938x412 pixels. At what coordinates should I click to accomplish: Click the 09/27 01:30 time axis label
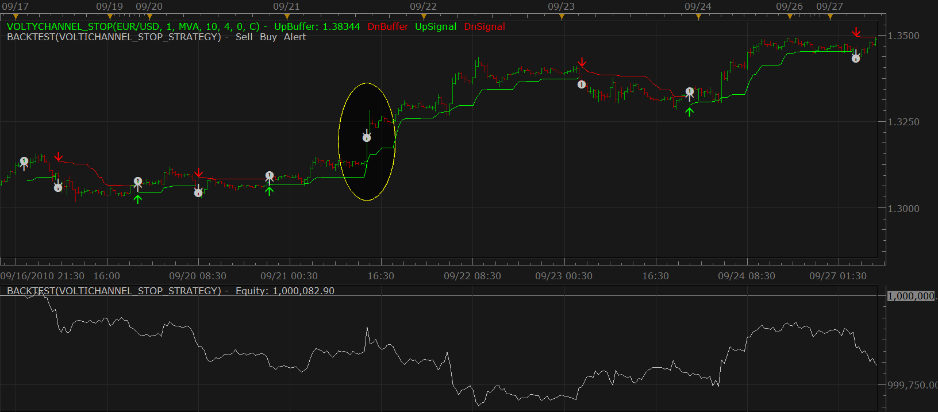point(838,276)
